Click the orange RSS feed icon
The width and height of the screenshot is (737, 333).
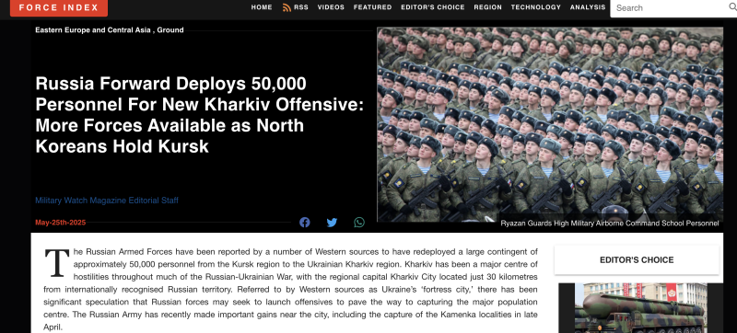pos(287,7)
